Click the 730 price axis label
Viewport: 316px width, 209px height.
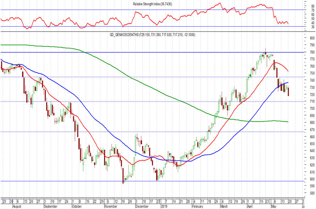coord(312,87)
